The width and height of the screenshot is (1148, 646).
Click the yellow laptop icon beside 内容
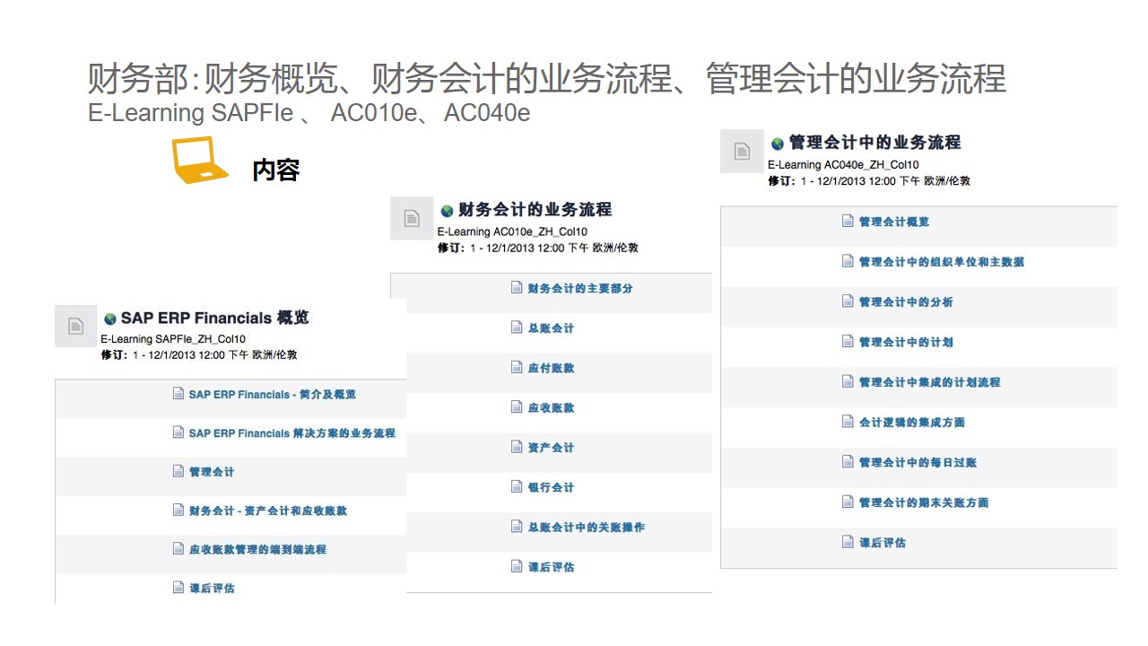tap(200, 161)
